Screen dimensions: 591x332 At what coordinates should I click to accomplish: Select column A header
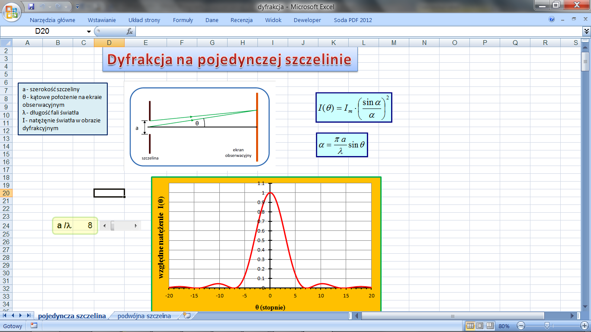(27, 42)
